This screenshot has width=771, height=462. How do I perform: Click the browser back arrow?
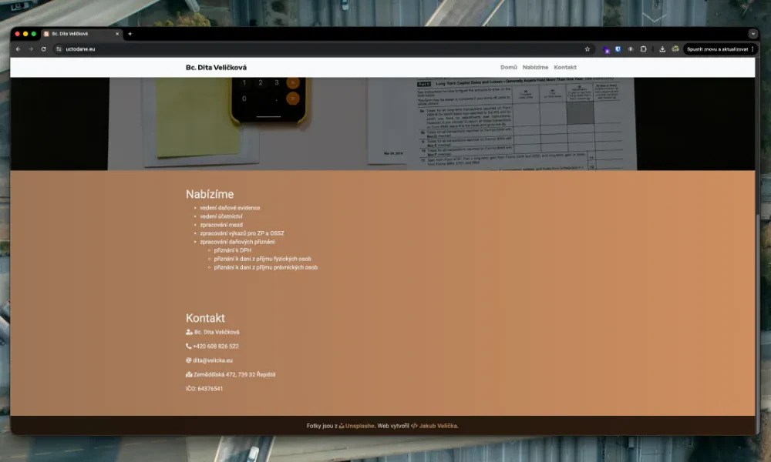(19, 49)
